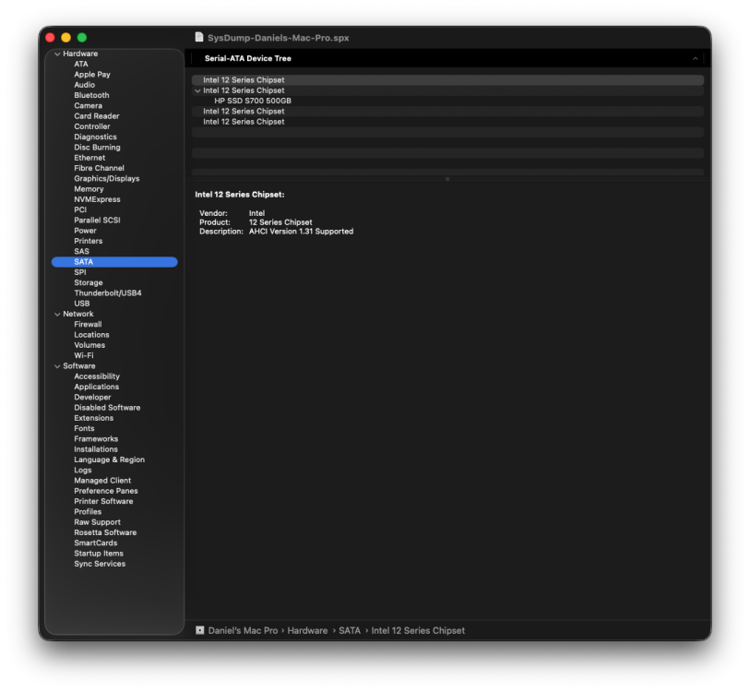Open Rosetta Software section

click(x=105, y=533)
